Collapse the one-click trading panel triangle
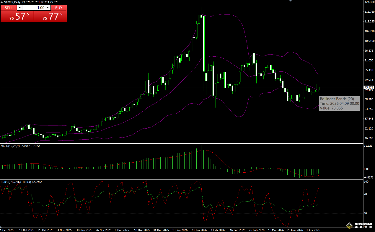The image size is (375, 232). (2, 2)
